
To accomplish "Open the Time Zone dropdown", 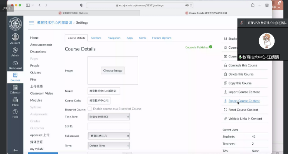I will pos(109,116).
